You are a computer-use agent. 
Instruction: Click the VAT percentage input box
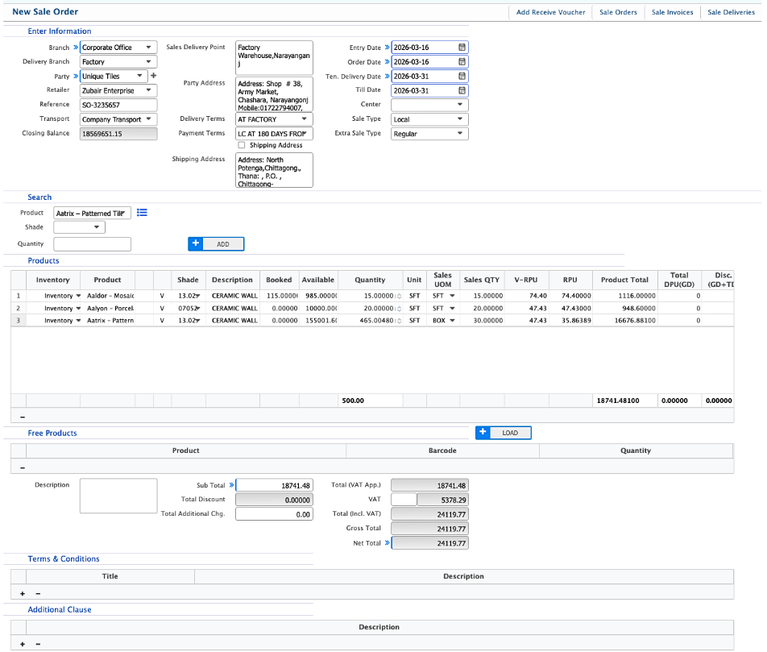click(x=404, y=500)
